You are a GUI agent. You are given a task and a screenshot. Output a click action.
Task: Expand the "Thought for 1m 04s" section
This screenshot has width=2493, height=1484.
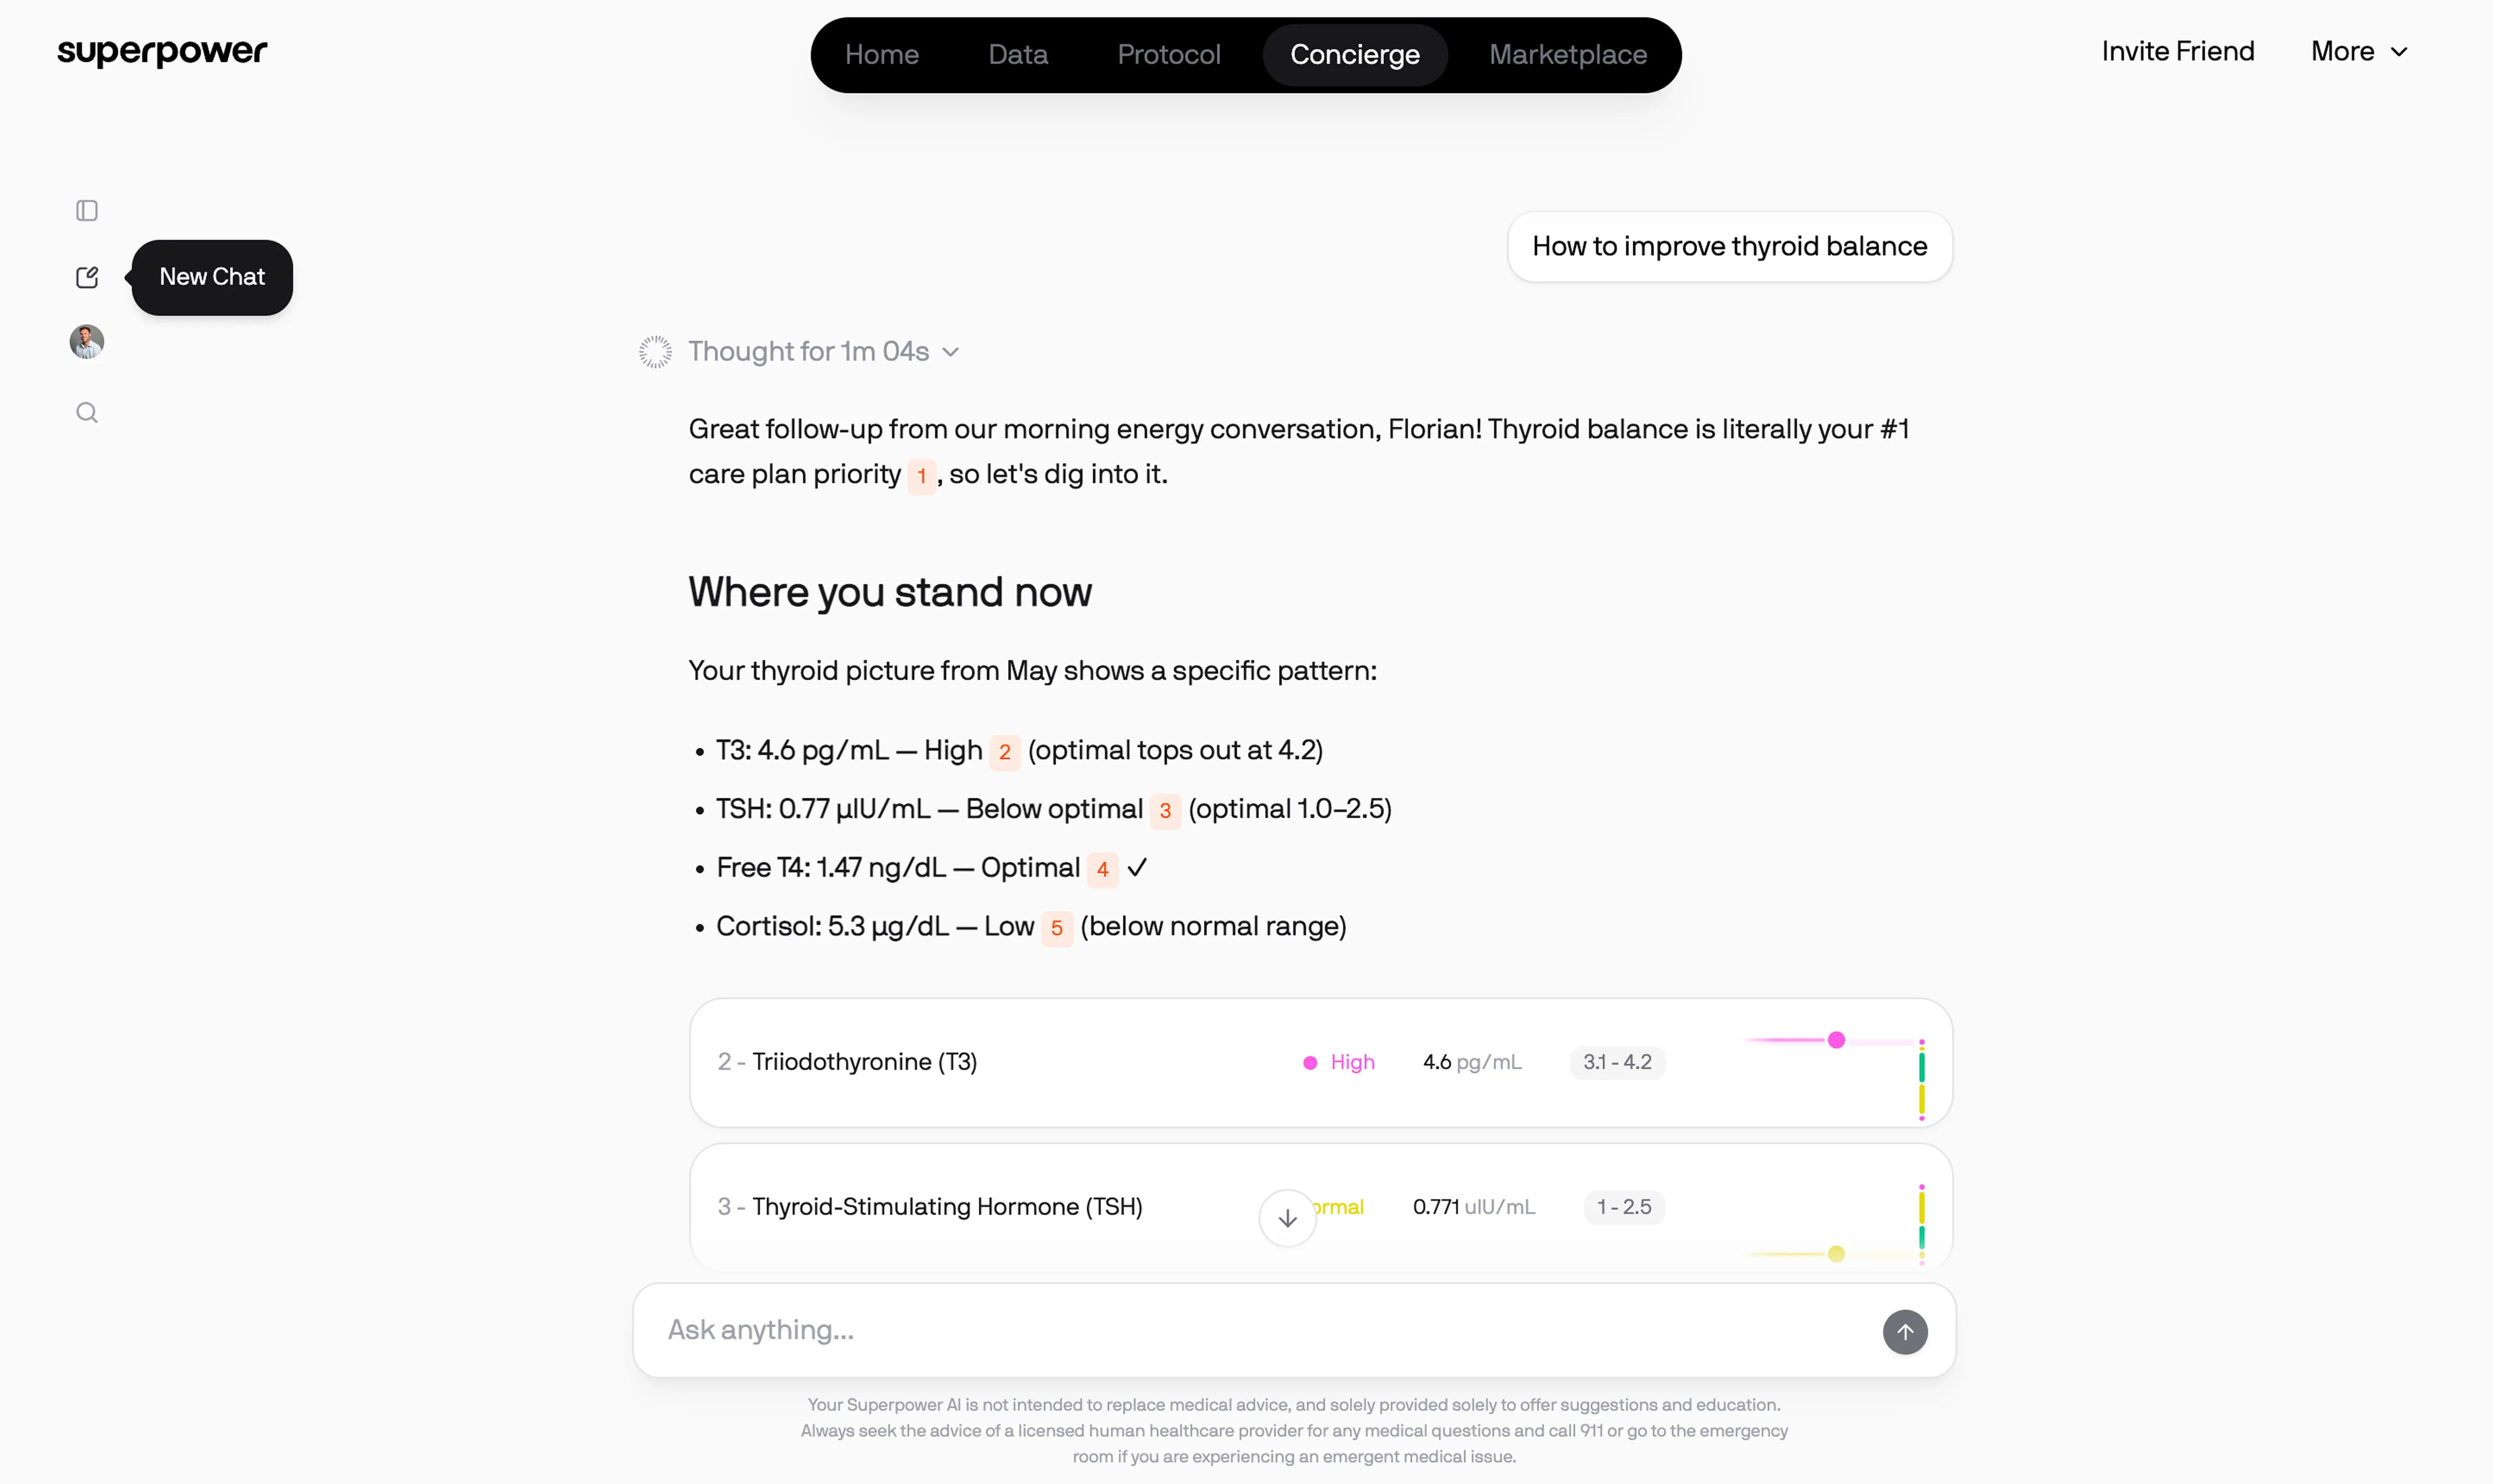(x=823, y=352)
